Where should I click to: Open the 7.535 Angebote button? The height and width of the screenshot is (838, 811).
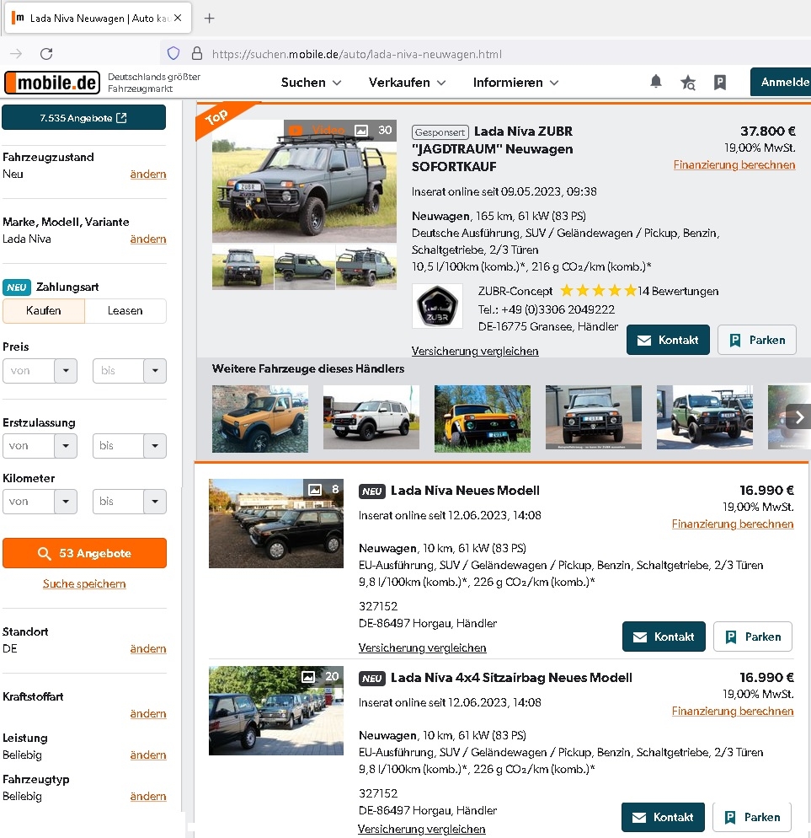click(x=84, y=117)
